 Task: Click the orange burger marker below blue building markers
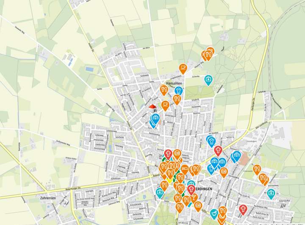point(224,171)
